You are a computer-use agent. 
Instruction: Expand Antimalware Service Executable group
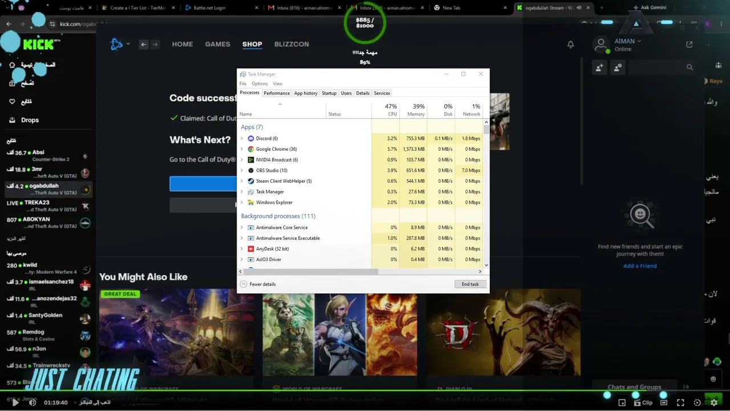tap(242, 238)
